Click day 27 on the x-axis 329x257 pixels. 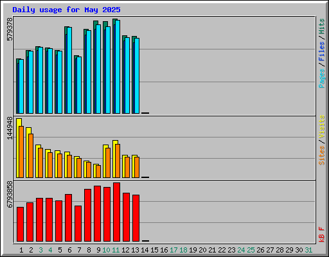point(270,250)
